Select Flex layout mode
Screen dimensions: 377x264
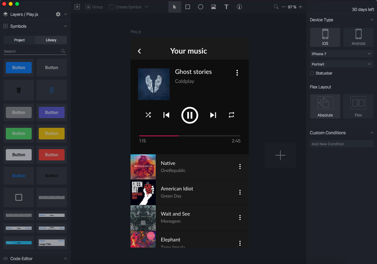pos(358,107)
